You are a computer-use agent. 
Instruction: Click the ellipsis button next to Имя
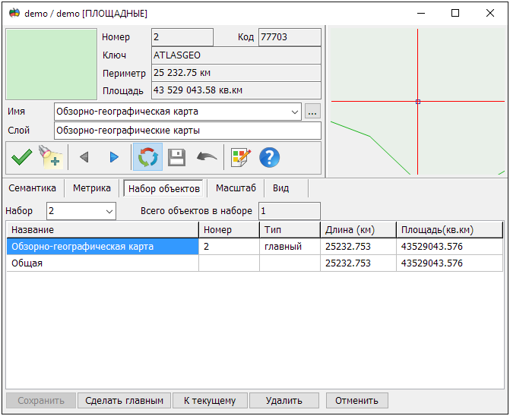coord(312,112)
